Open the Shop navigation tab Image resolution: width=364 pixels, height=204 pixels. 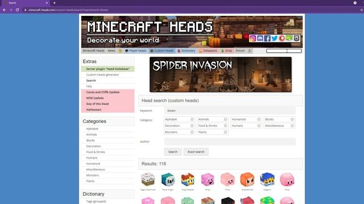(x=226, y=50)
